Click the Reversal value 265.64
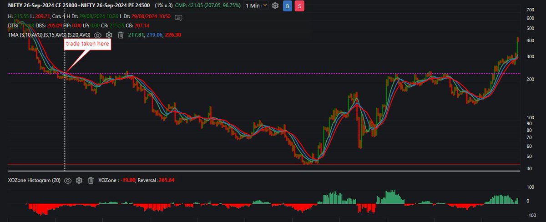 click(167, 181)
